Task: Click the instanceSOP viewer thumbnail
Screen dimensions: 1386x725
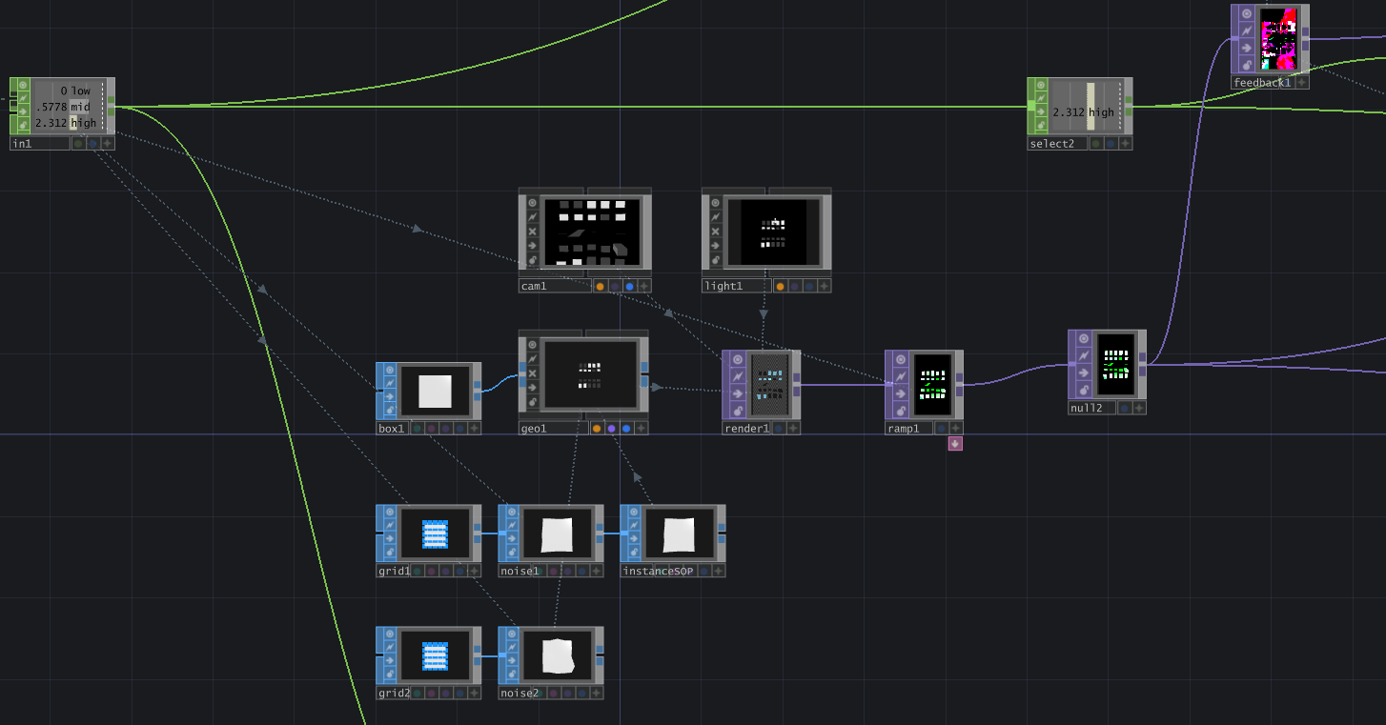Action: pos(678,534)
